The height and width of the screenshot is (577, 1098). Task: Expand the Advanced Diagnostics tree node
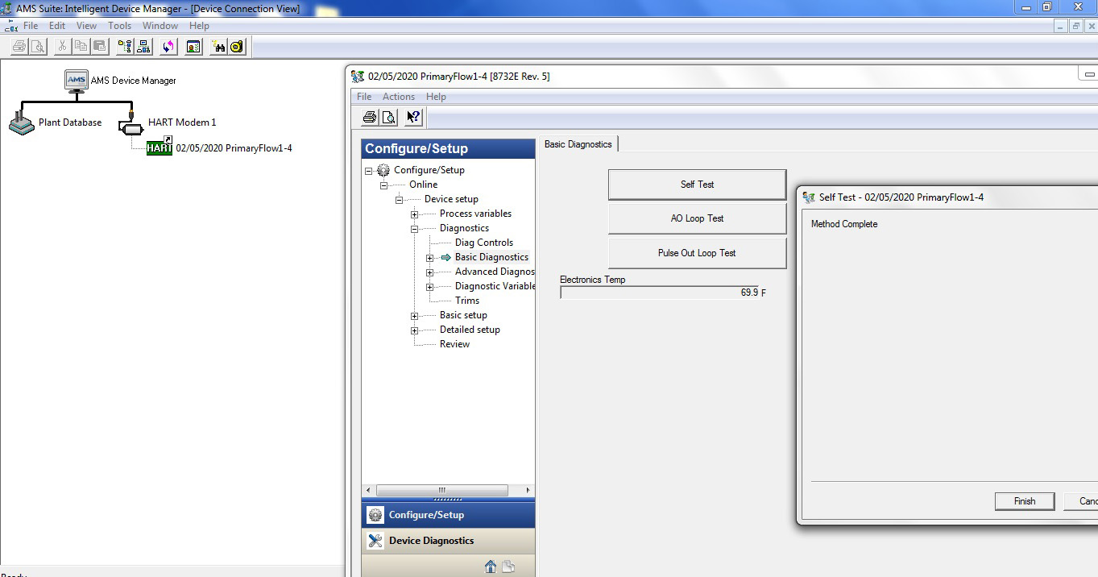click(x=429, y=272)
